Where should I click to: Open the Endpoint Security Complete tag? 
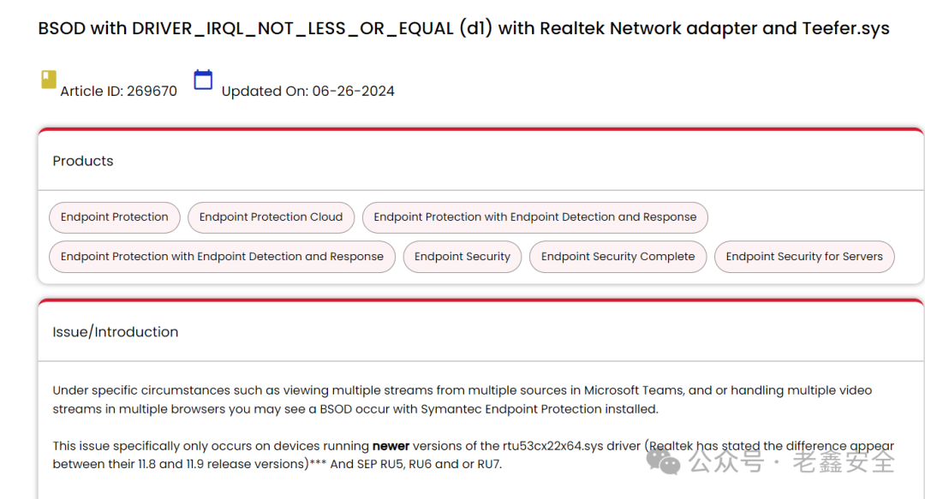click(x=618, y=257)
